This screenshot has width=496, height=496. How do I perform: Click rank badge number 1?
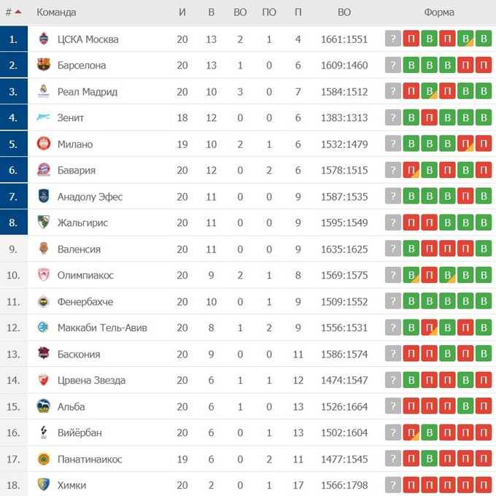(x=14, y=39)
